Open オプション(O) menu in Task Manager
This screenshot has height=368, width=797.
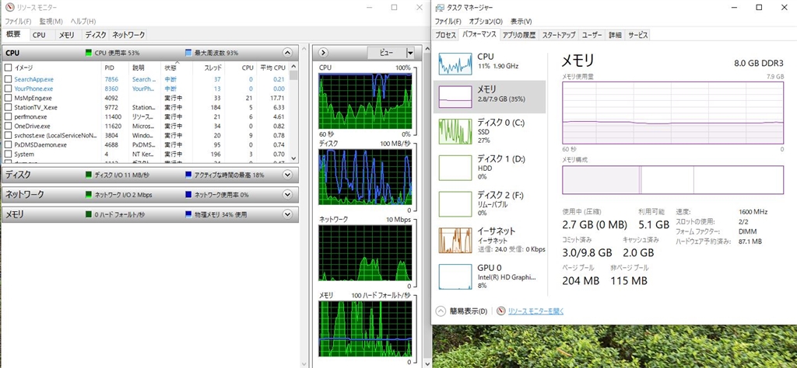[486, 21]
